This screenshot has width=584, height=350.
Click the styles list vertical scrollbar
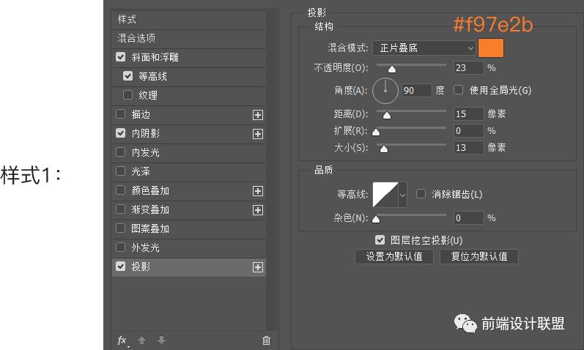[273, 169]
